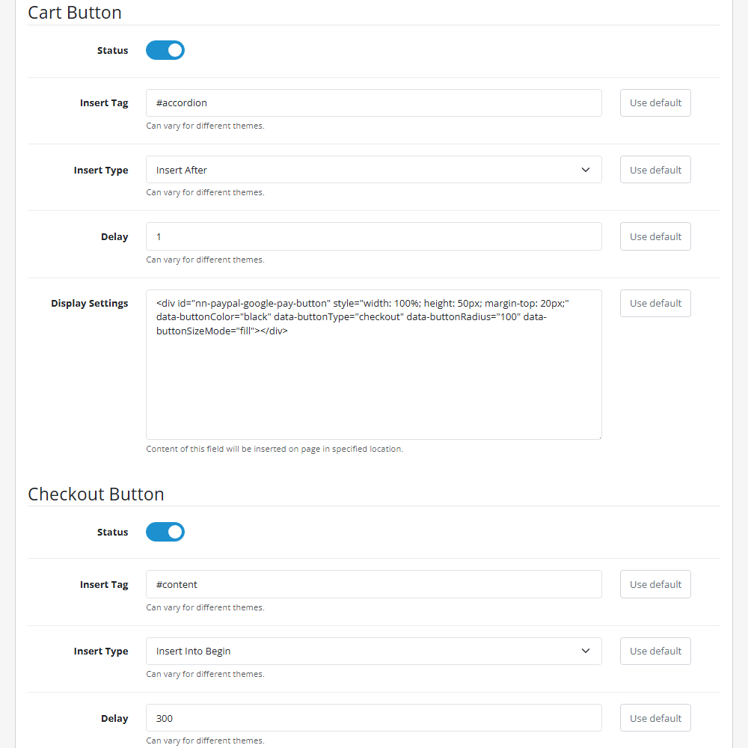Click the Cart Button Delay field

point(374,236)
